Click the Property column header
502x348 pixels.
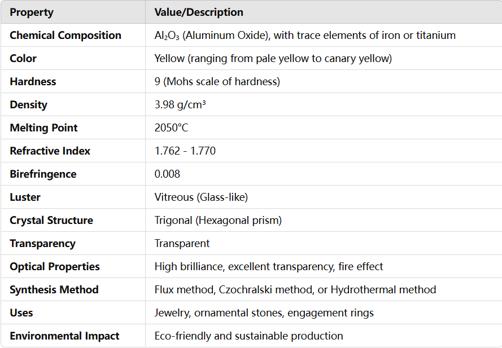point(32,12)
